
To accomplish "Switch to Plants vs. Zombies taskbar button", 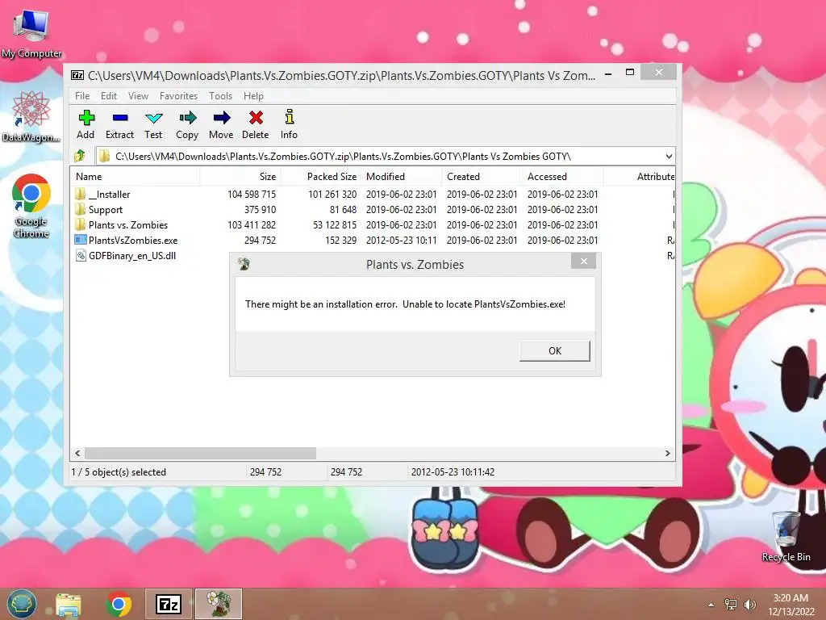I will tap(219, 604).
